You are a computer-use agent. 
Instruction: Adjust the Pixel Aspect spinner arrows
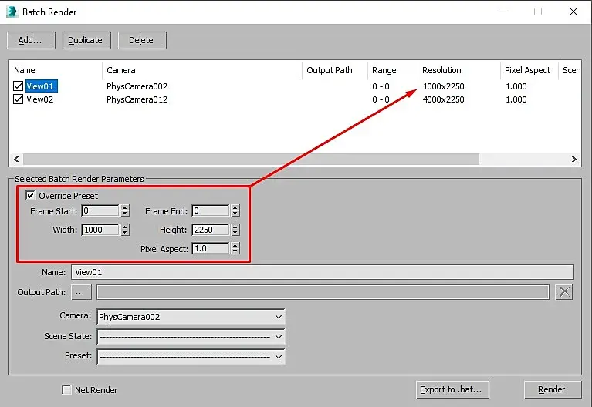coord(235,248)
